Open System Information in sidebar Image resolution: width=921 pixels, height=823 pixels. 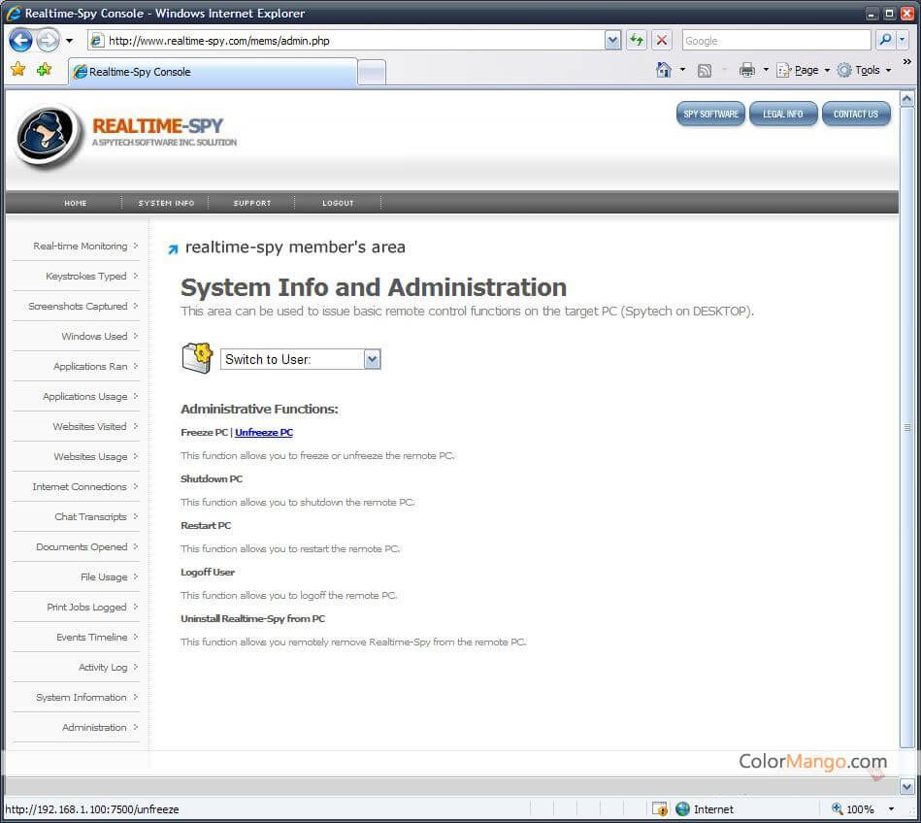point(82,697)
